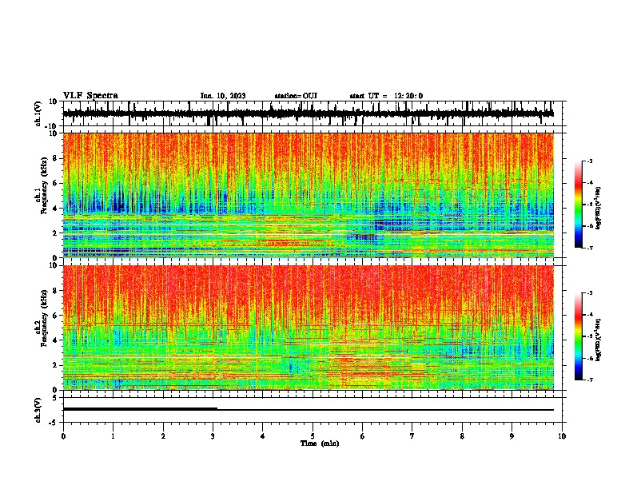Click the "-3" value atop ch.2 color bar

click(x=590, y=293)
